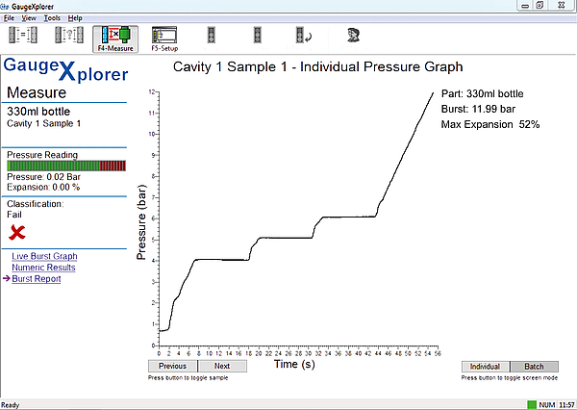Click the red X fail classification icon
Viewport: 577px width, 410px height.
[x=17, y=232]
